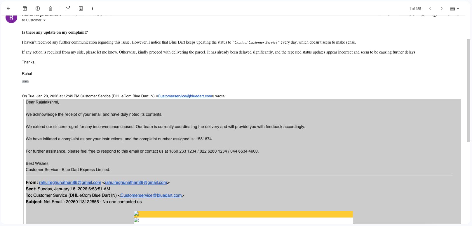This screenshot has height=226, width=472.
Task: Mark this email as unread
Action: [68, 9]
